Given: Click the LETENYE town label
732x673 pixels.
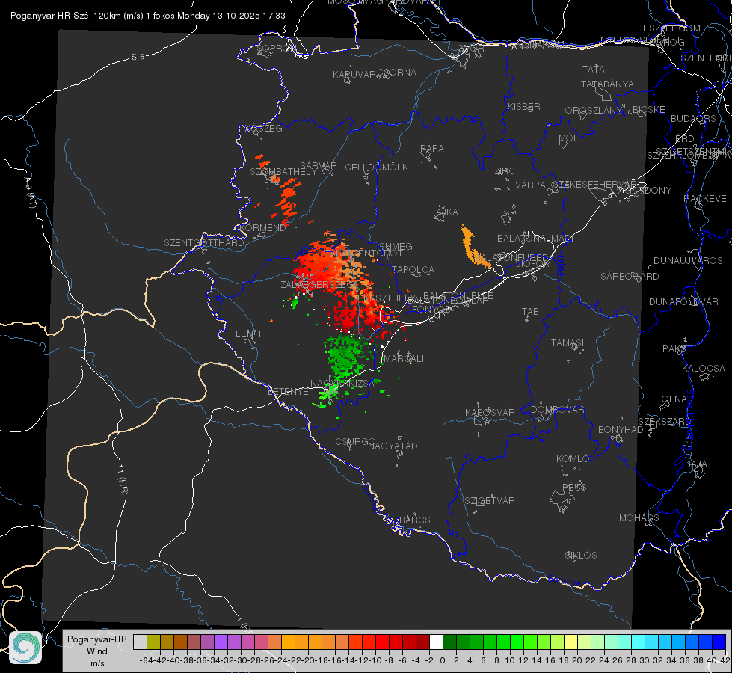Looking at the screenshot, I should 288,392.
